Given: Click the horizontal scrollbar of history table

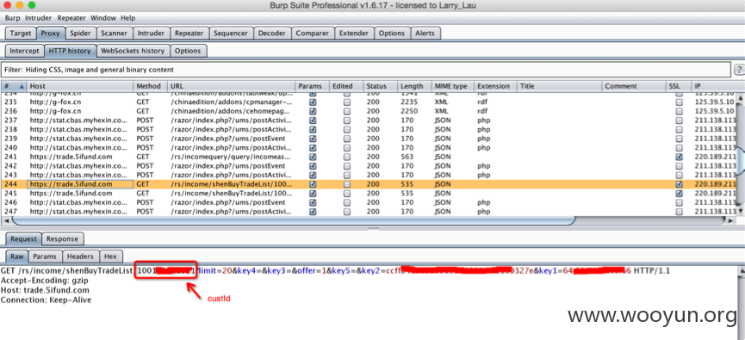Looking at the screenshot, I should [x=293, y=221].
